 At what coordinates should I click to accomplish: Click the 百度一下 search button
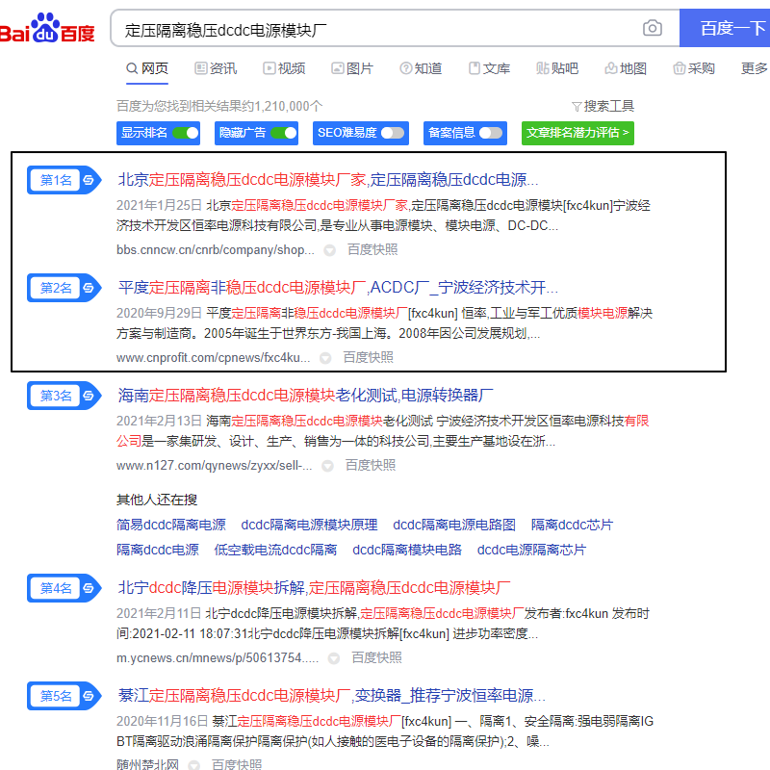coord(725,28)
